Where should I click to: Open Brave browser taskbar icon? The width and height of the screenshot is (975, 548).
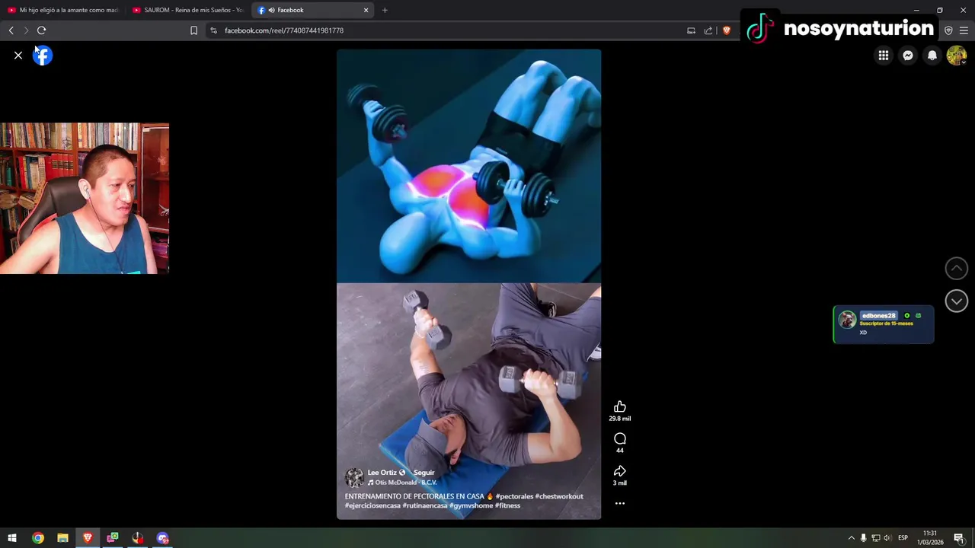(88, 538)
